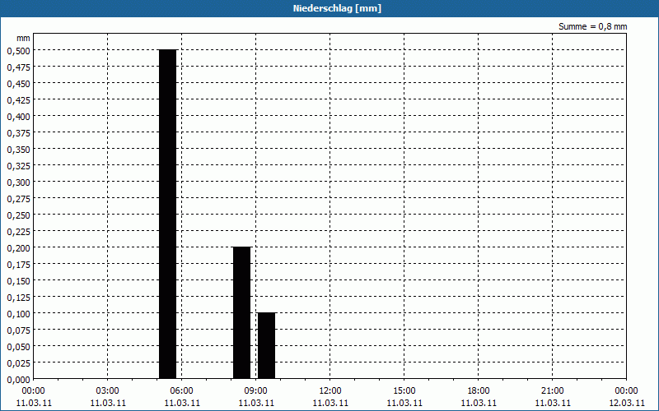Click the 0,000 y-axis label

point(18,380)
